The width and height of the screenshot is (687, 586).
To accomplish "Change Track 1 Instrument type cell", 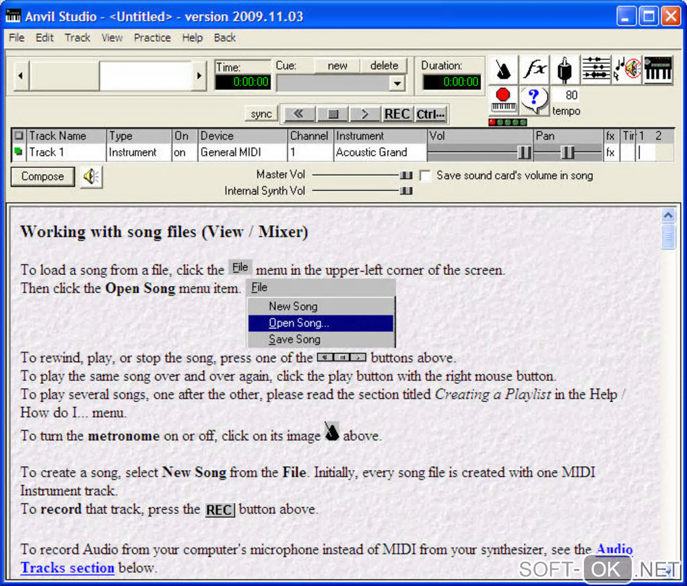I will coord(139,152).
